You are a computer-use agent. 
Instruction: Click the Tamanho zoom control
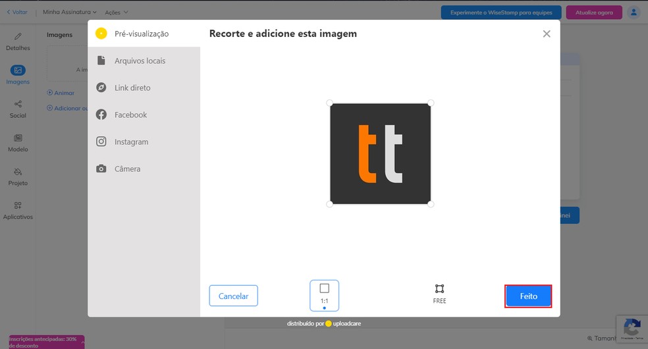(602, 338)
